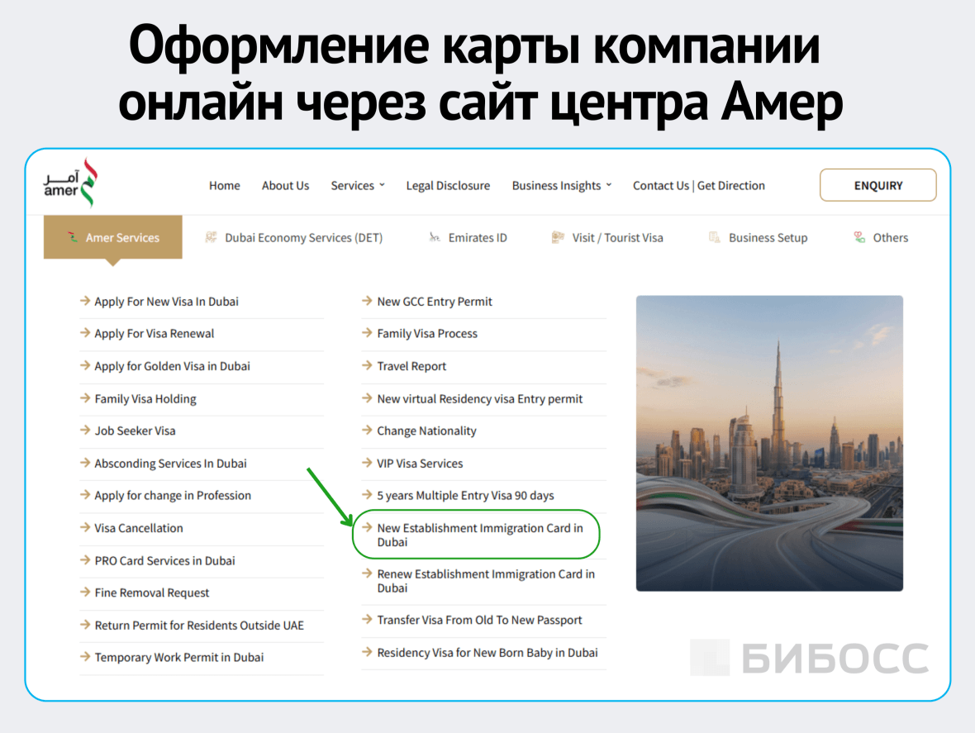
Task: Click arrow icon beside Apply For Visa Renewal
Action: click(x=85, y=333)
